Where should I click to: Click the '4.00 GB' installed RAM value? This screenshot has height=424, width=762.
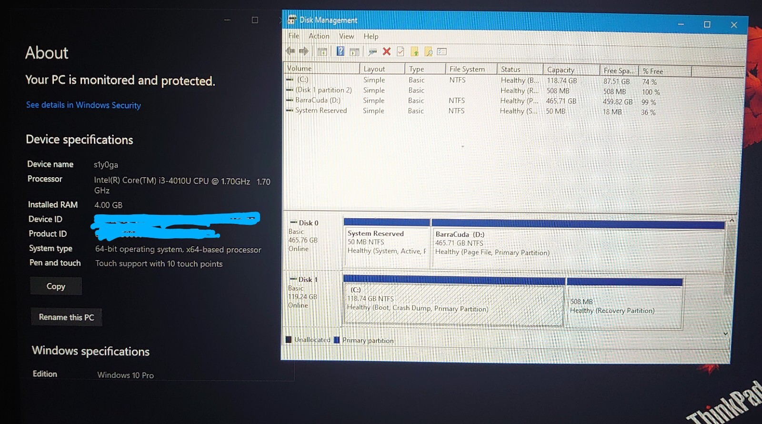(x=108, y=205)
